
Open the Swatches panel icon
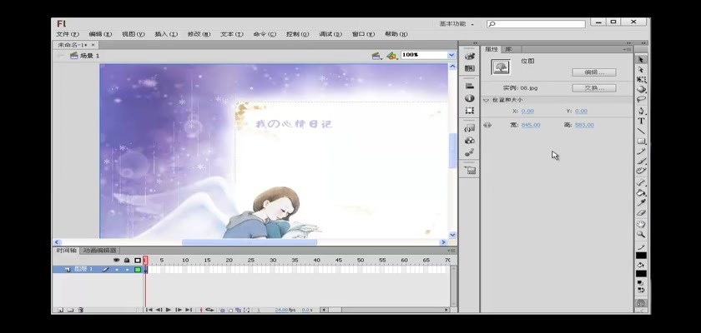469,68
